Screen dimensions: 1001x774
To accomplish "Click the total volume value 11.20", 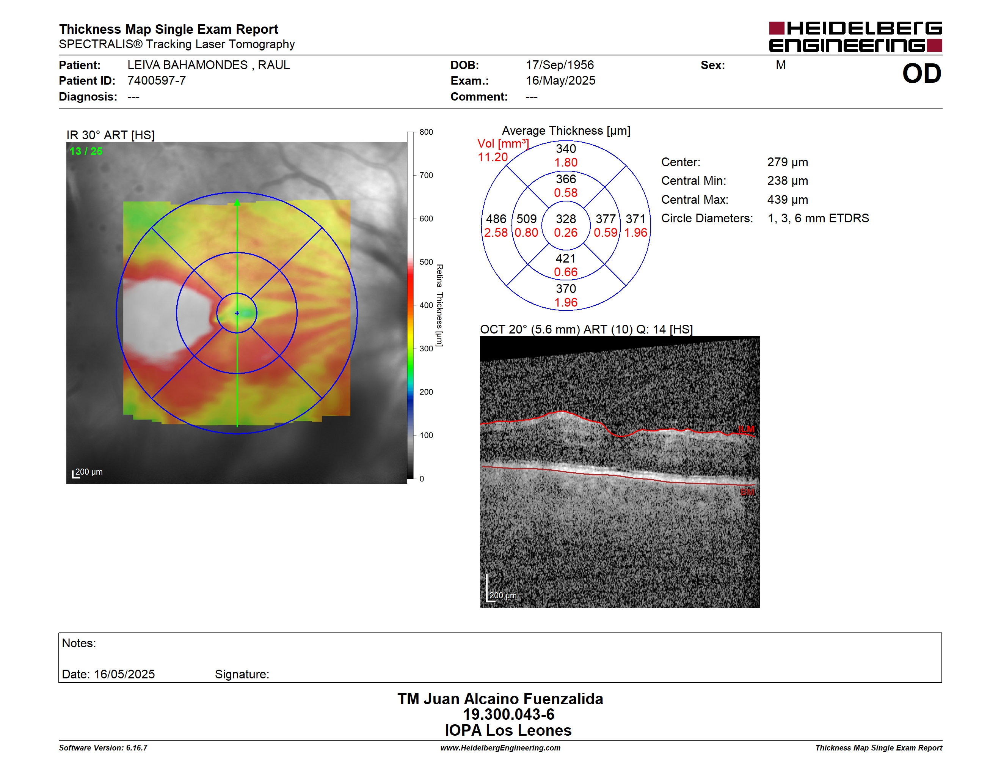I will [493, 157].
